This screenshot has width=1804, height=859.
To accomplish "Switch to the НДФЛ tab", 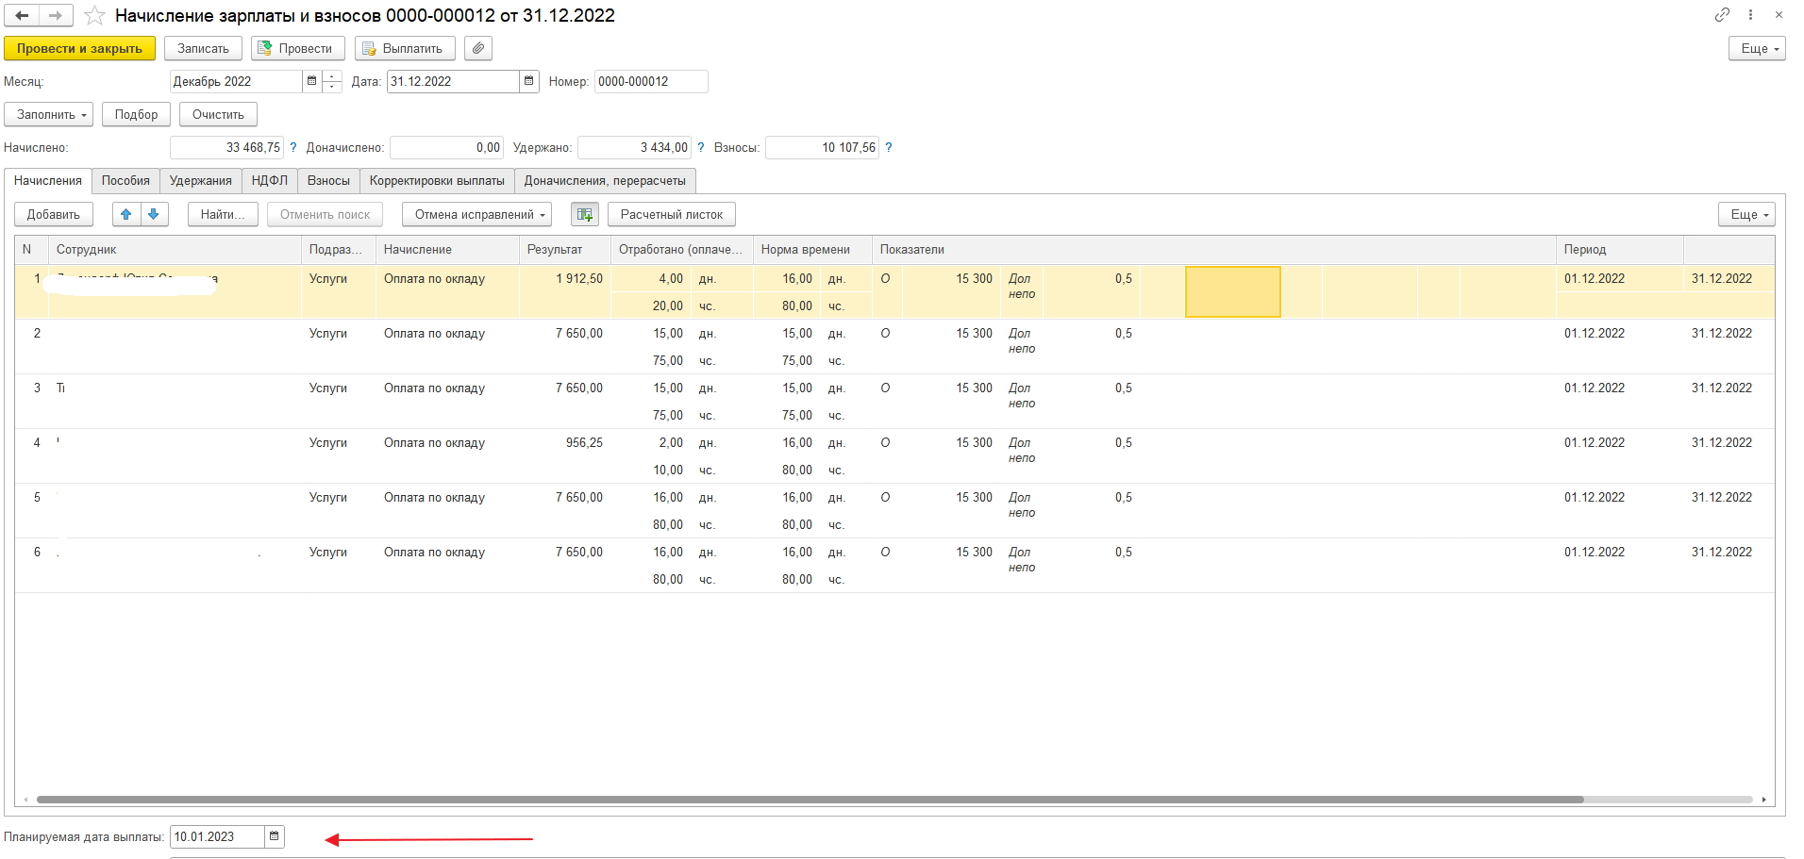I will point(269,180).
